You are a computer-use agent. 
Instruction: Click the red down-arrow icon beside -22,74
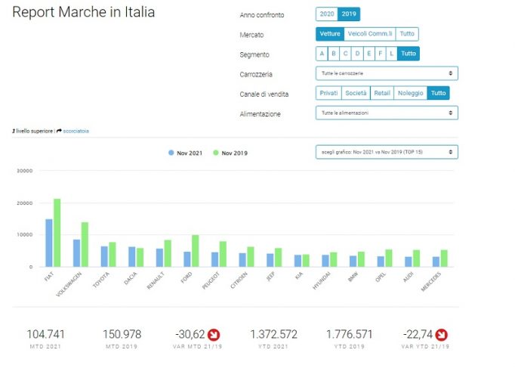click(x=442, y=335)
